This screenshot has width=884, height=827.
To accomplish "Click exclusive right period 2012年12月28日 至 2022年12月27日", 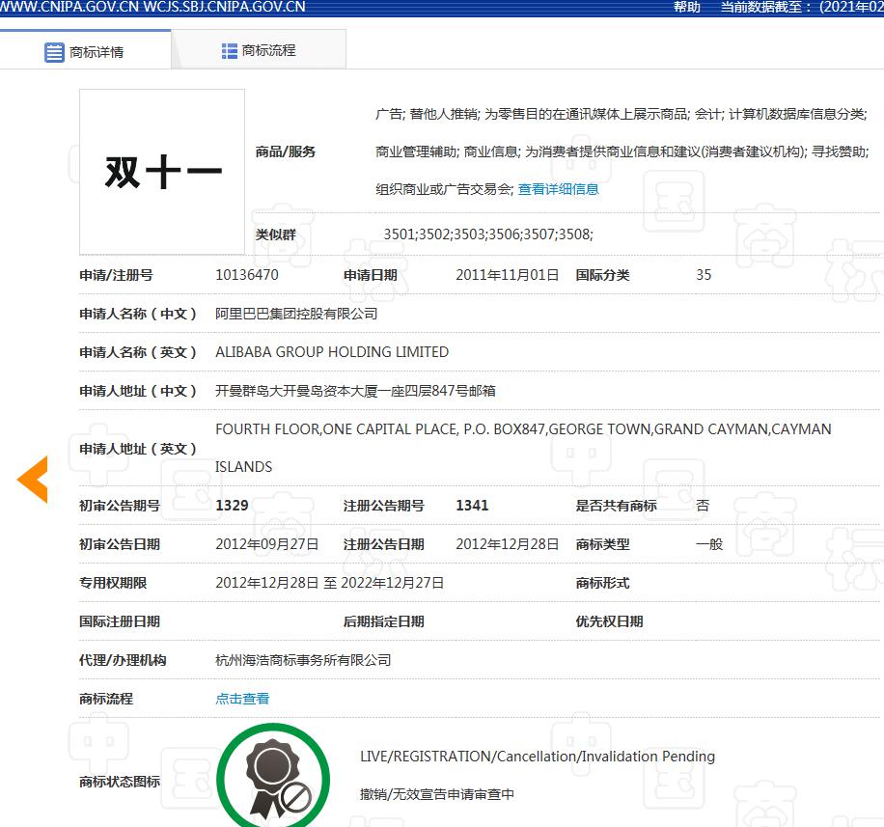I will (330, 583).
